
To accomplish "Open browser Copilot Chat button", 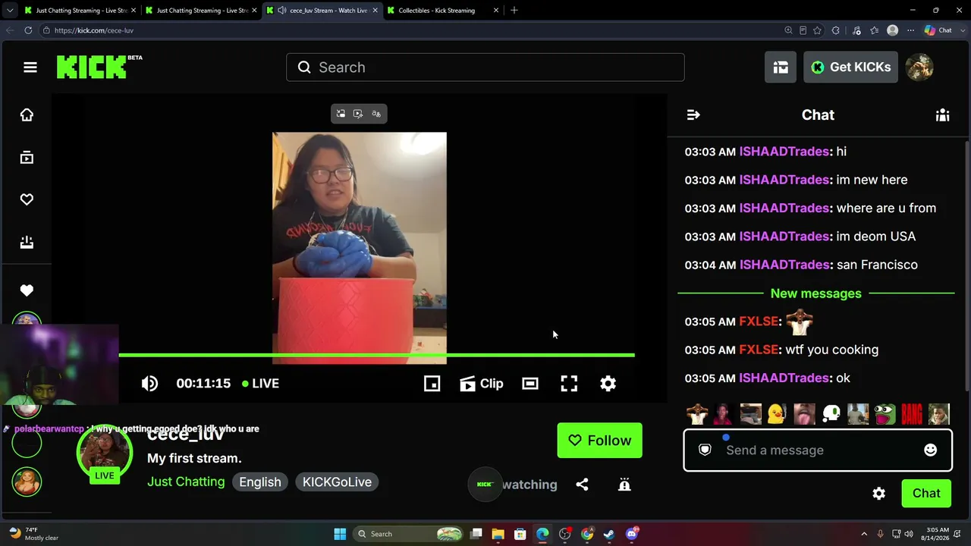I will 938,30.
